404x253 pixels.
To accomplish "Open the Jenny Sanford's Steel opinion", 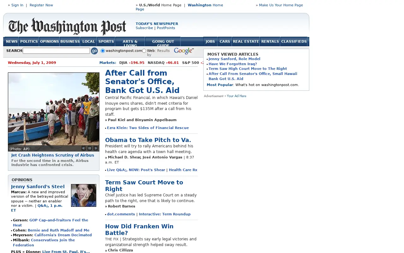I will 38,187.
